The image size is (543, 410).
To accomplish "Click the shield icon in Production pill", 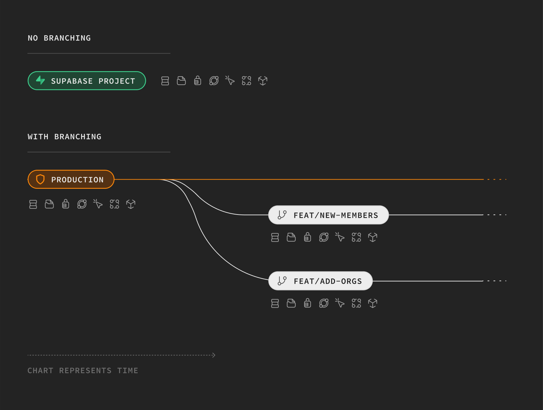I will coord(40,179).
